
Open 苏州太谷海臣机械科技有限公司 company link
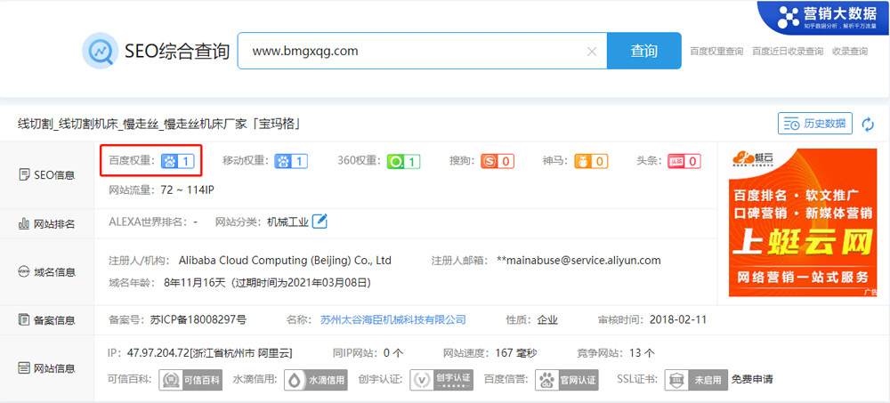tap(392, 319)
